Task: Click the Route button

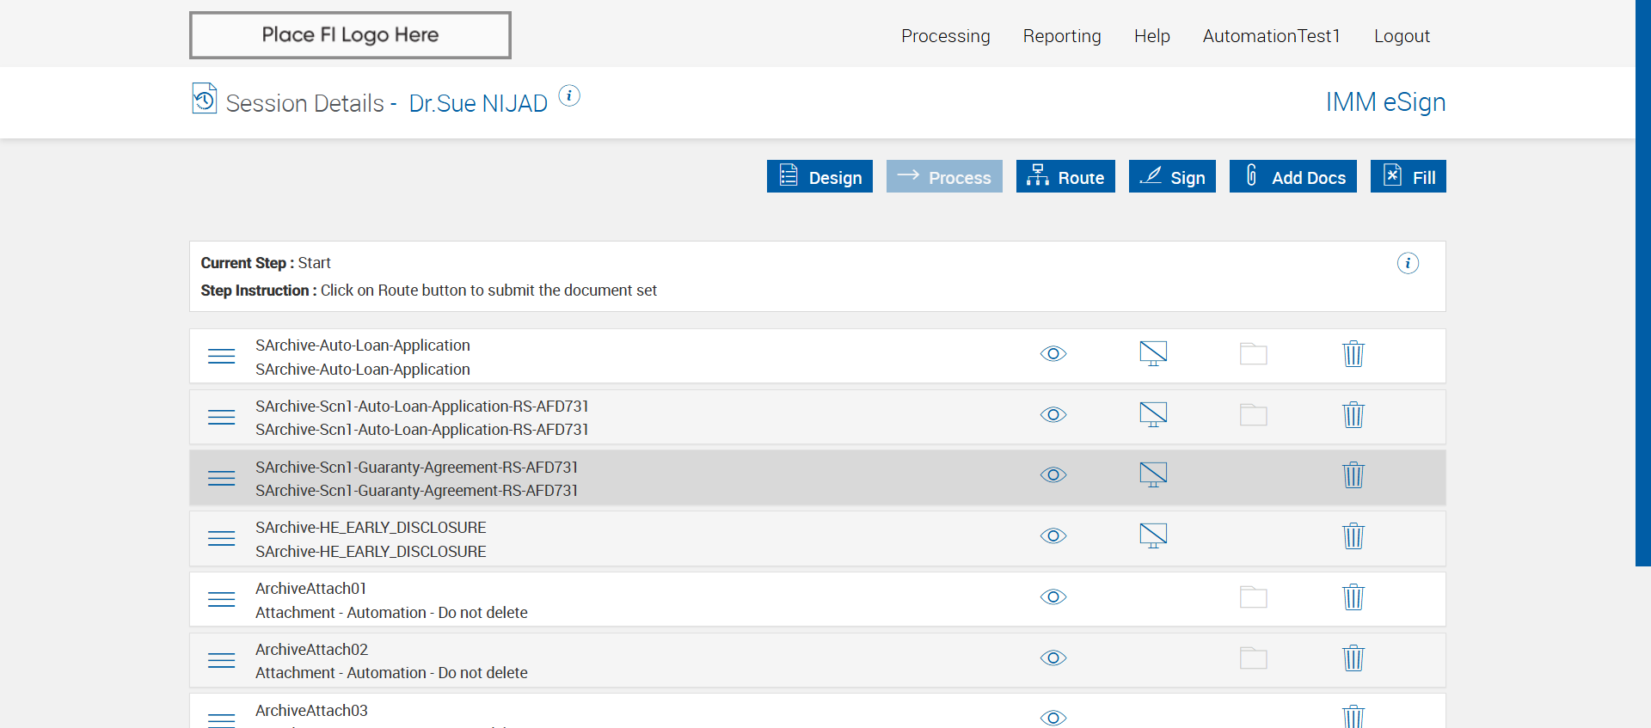Action: [x=1065, y=177]
